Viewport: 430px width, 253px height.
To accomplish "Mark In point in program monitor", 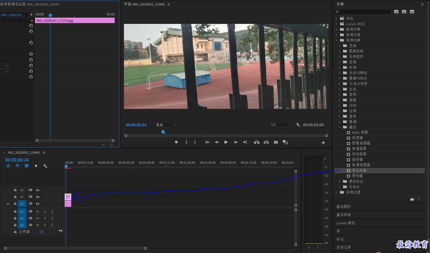I will pyautogui.click(x=186, y=142).
